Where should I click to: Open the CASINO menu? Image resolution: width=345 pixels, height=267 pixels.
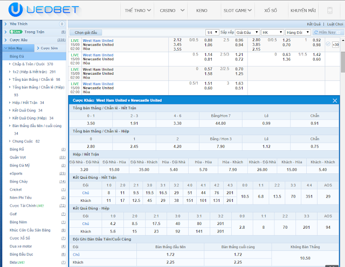click(x=171, y=10)
